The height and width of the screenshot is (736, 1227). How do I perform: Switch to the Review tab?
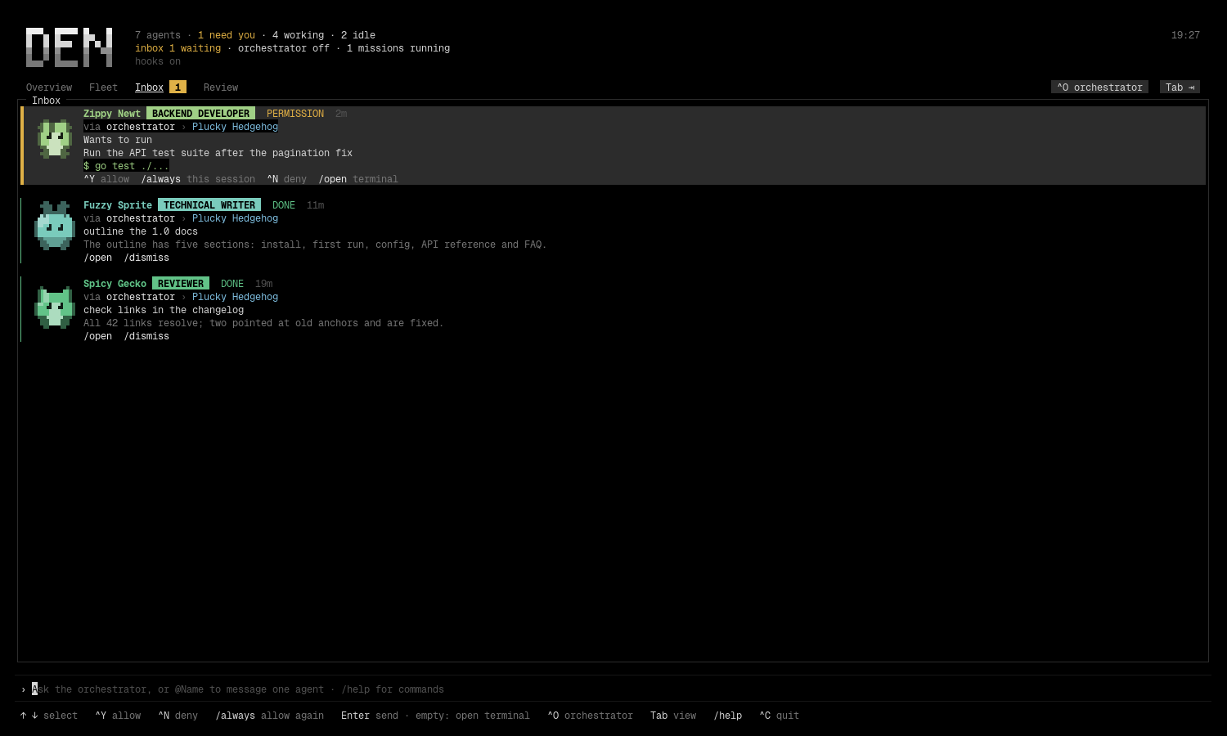pyautogui.click(x=221, y=88)
